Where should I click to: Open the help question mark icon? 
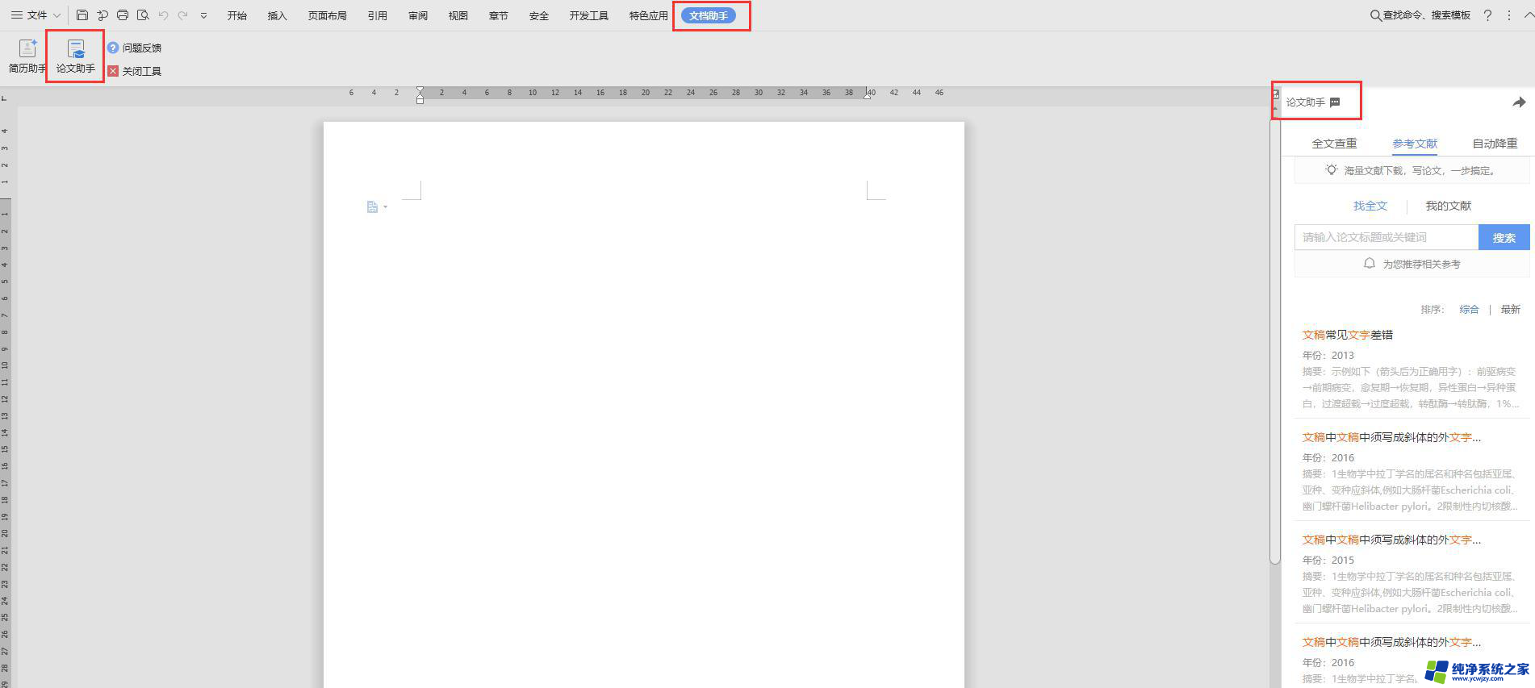click(x=1487, y=15)
